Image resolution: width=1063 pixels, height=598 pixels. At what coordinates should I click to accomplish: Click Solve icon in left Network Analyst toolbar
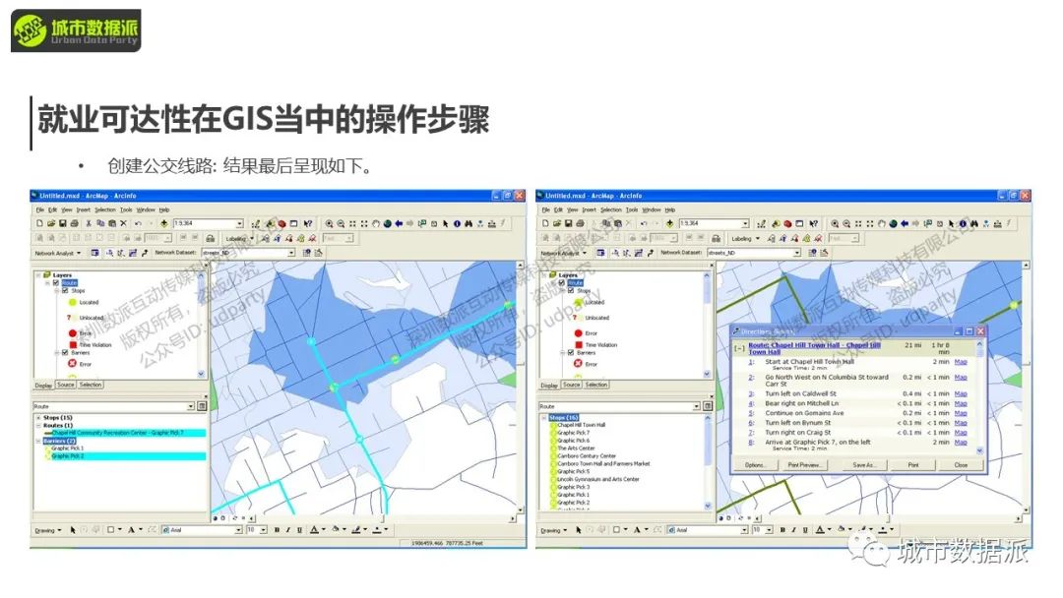point(133,253)
